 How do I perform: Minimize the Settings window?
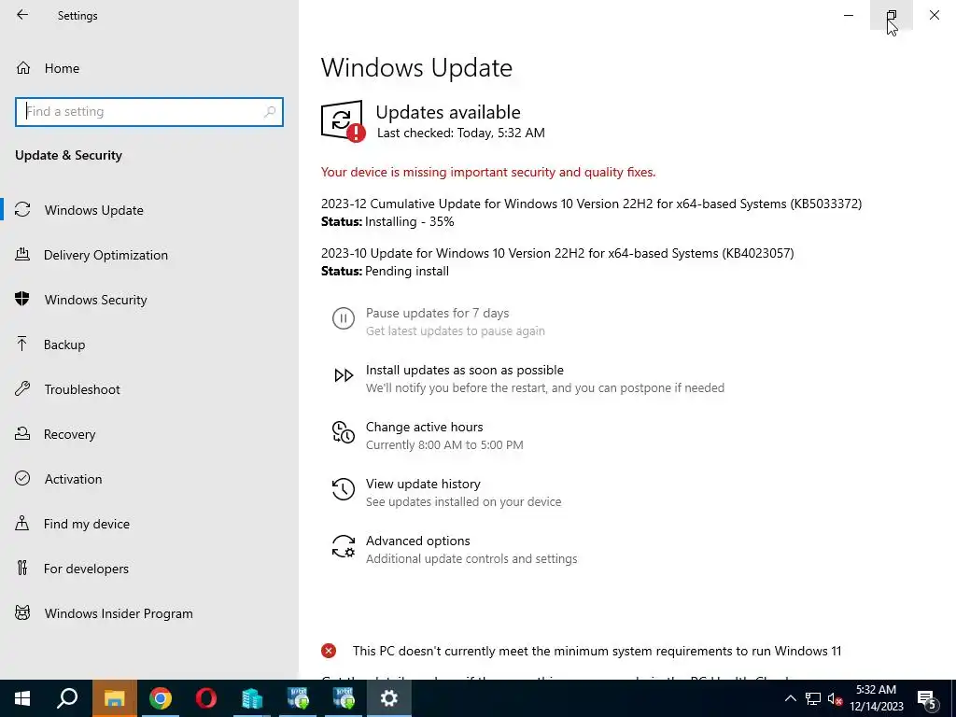click(849, 15)
